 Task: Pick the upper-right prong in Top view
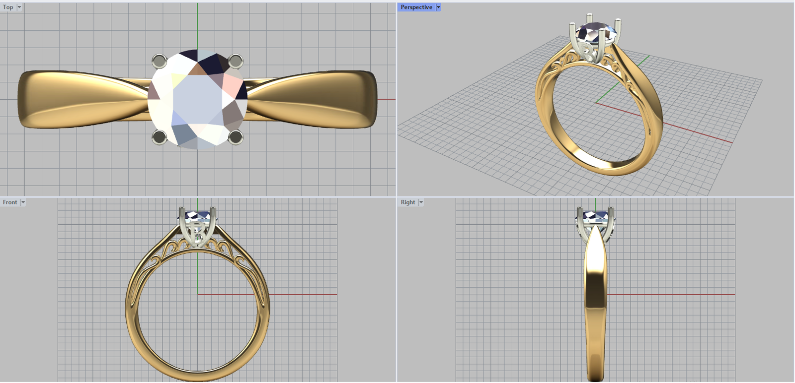point(236,62)
